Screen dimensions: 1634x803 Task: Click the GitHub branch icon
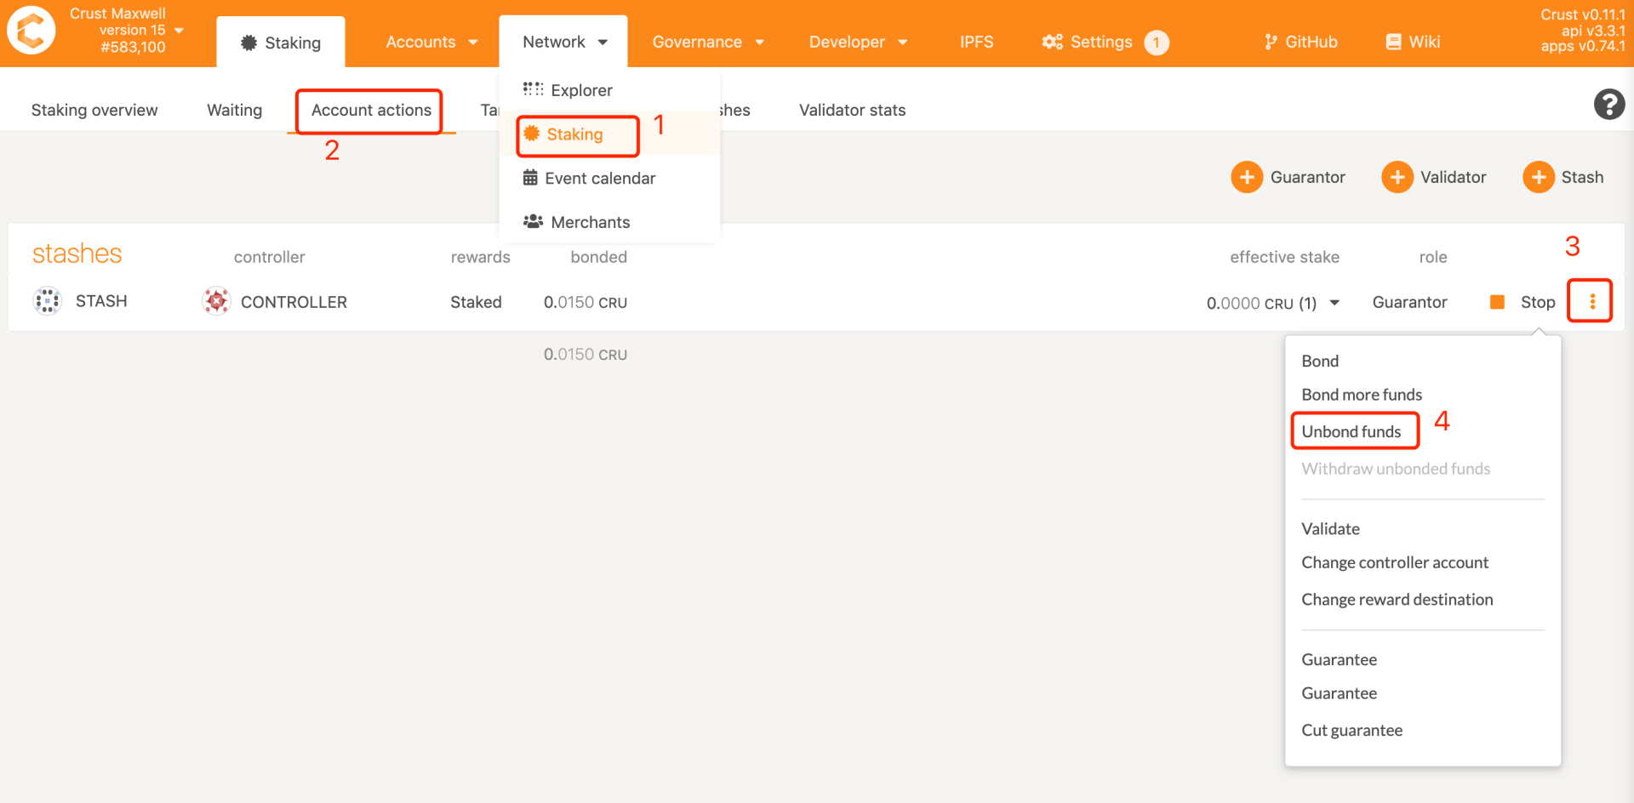point(1271,42)
